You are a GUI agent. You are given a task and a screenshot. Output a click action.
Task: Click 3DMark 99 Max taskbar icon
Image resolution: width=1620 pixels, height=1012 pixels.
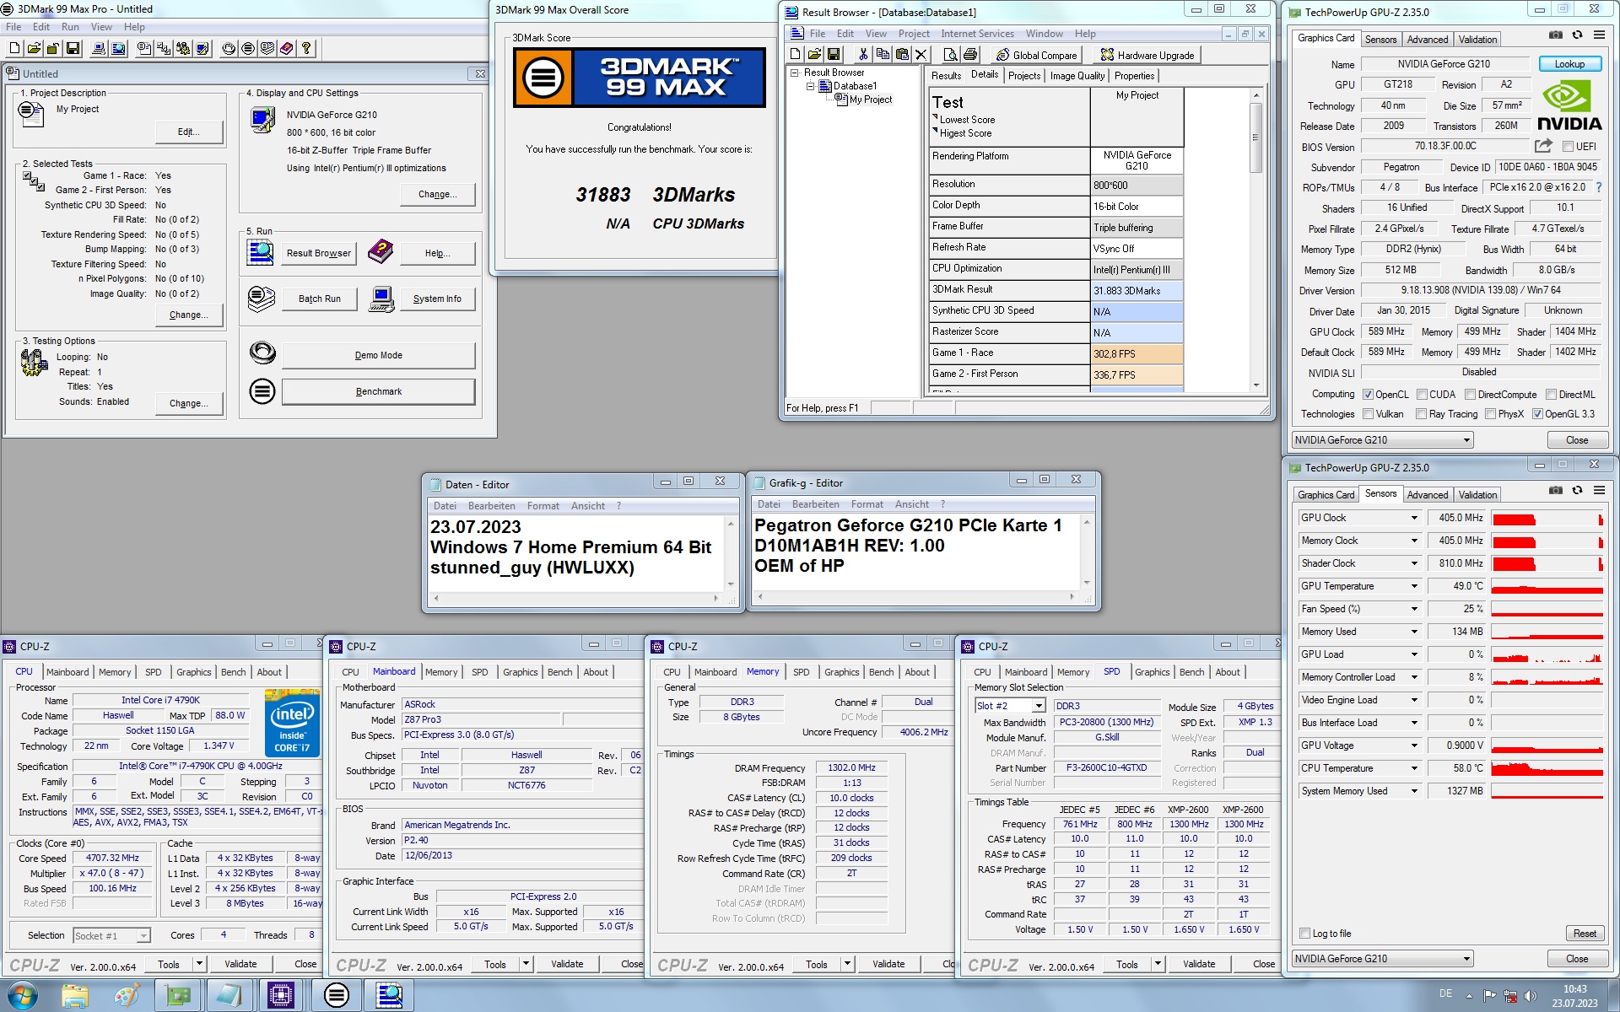point(336,996)
